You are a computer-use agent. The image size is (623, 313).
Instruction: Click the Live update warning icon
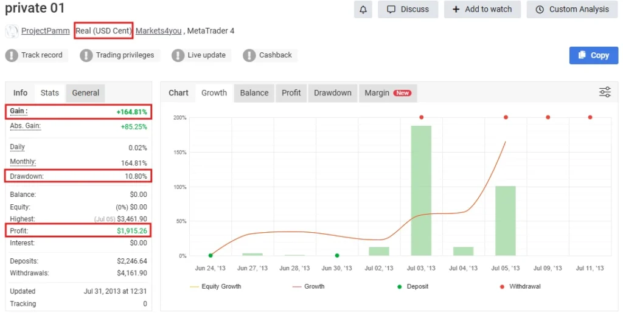[178, 55]
